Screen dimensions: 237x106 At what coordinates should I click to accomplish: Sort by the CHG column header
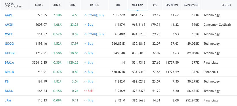pos(72,5)
